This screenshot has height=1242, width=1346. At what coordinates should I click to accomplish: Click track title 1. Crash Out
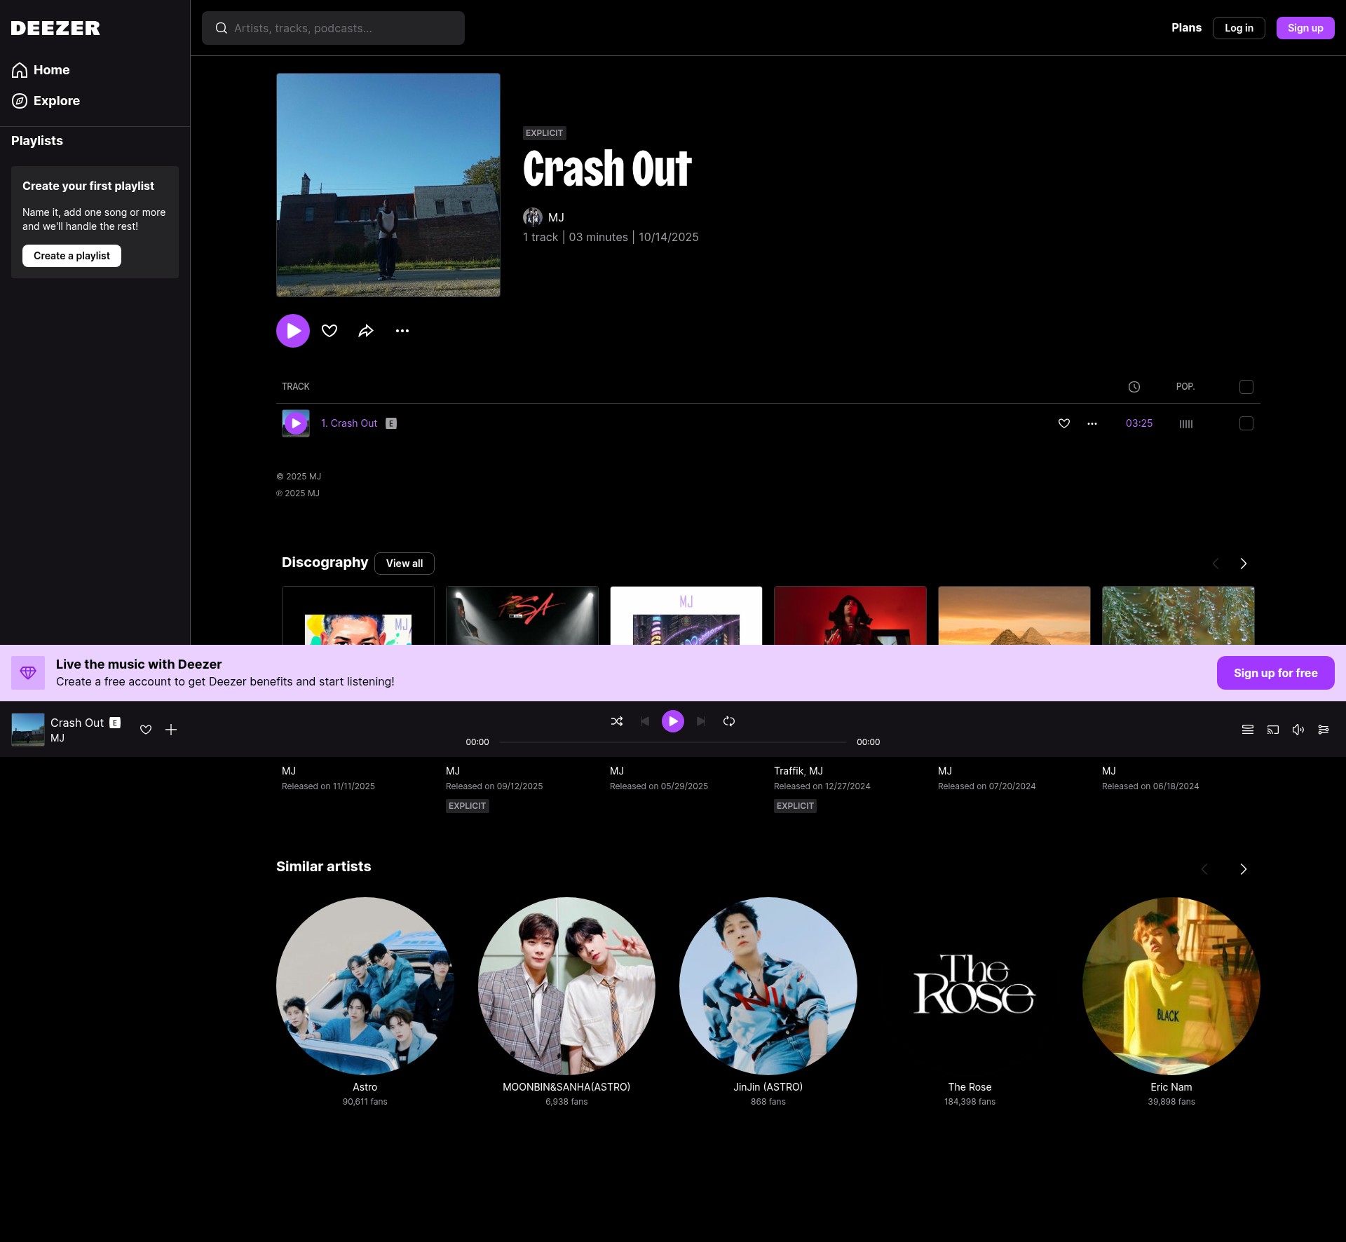(x=349, y=423)
